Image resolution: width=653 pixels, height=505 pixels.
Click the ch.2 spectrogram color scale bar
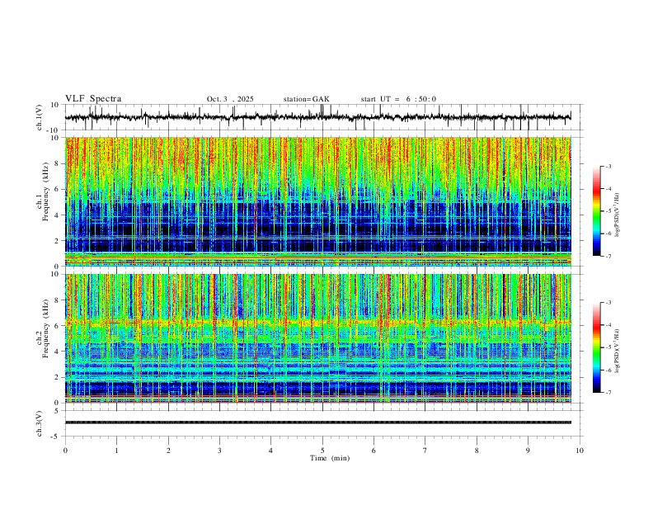pyautogui.click(x=597, y=347)
